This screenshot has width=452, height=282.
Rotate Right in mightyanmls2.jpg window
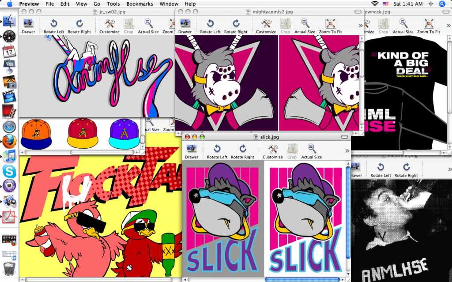point(236,26)
